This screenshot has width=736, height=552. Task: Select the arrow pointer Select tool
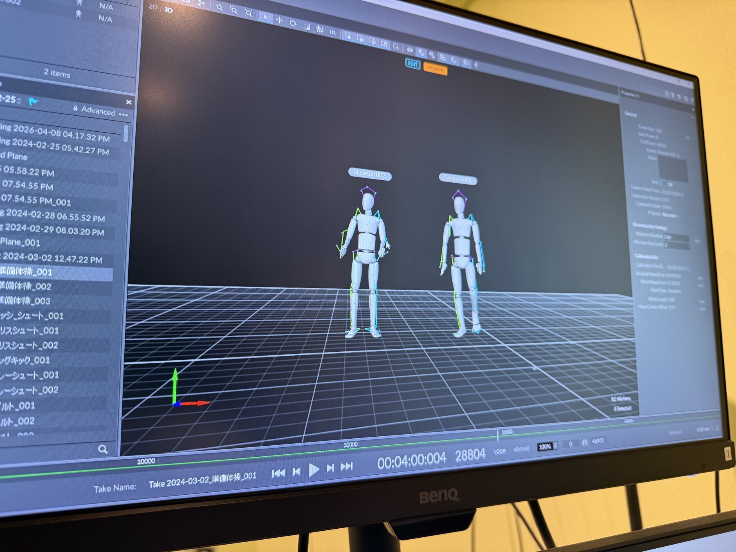click(x=266, y=18)
